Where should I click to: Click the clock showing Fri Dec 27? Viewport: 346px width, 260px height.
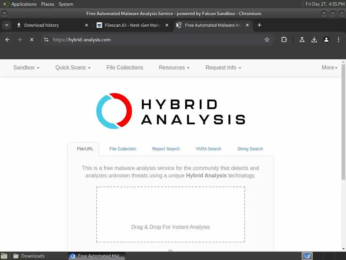pyautogui.click(x=325, y=4)
